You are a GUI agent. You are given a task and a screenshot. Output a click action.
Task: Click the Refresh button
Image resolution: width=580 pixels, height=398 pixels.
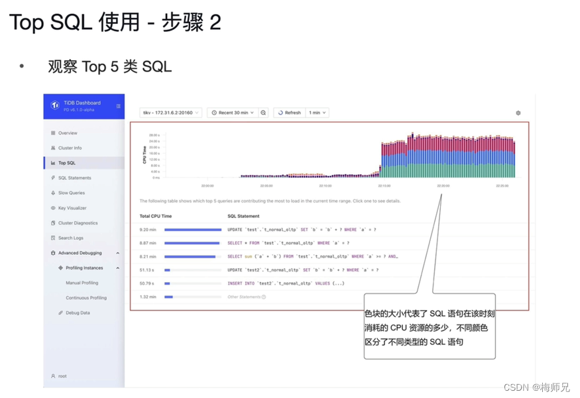pos(289,113)
